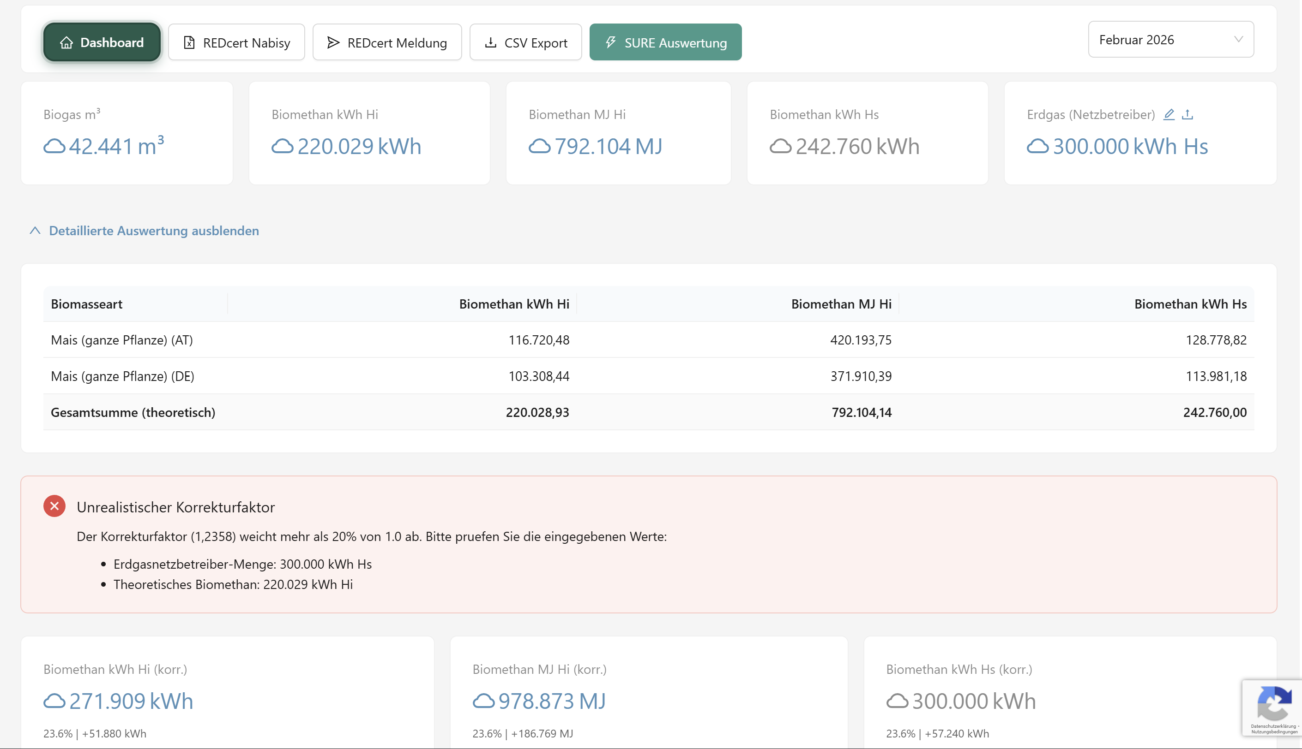Click the chevron arrow in the month selector

[x=1238, y=40]
